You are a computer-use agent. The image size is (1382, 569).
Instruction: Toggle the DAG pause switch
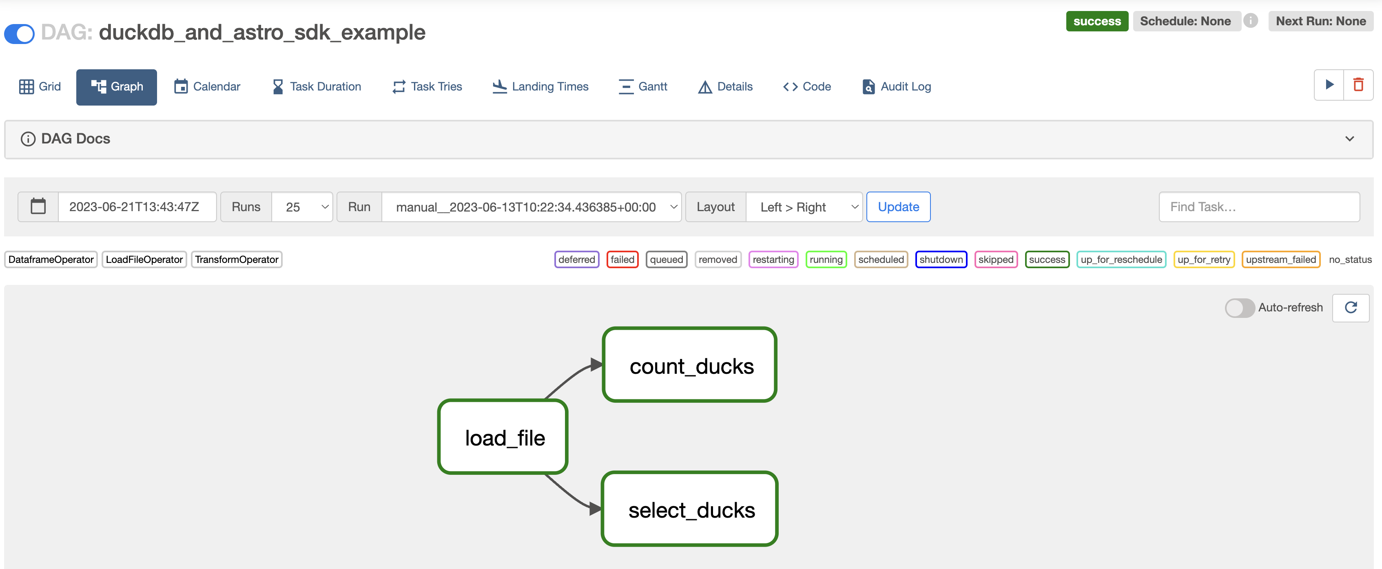tap(19, 33)
